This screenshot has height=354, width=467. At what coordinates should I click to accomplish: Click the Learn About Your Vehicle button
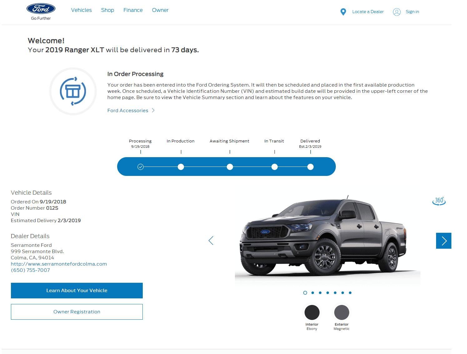point(77,291)
